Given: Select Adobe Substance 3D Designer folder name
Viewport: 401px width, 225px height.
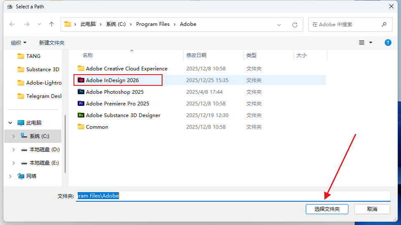Looking at the screenshot, I should pyautogui.click(x=123, y=115).
